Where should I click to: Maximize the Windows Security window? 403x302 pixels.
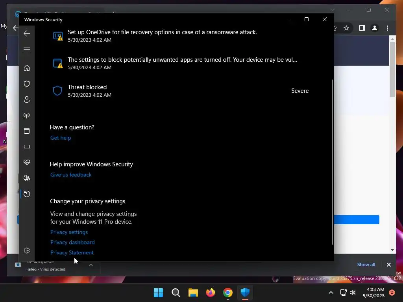(x=306, y=19)
